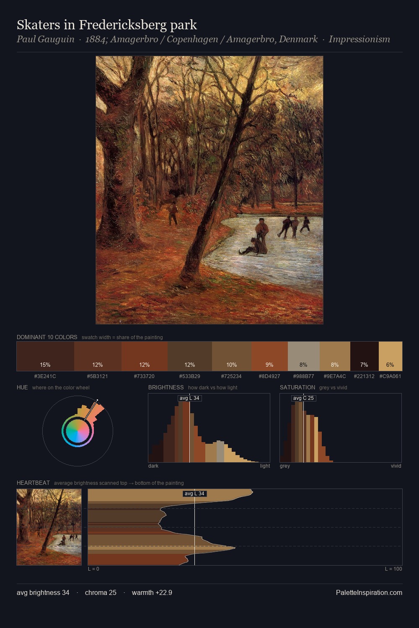Click 'how dark vs how light' caption

(x=213, y=387)
